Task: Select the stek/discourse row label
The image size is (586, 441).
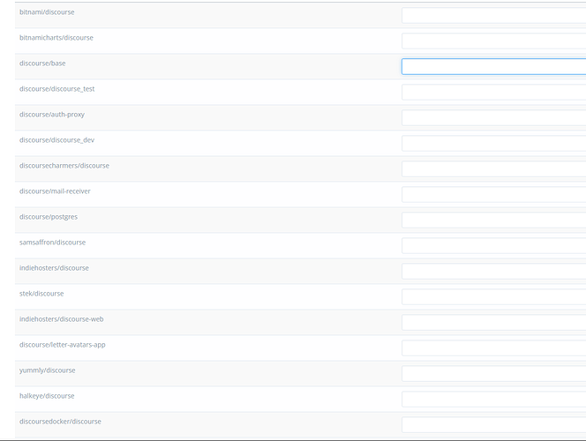Action: tap(41, 294)
